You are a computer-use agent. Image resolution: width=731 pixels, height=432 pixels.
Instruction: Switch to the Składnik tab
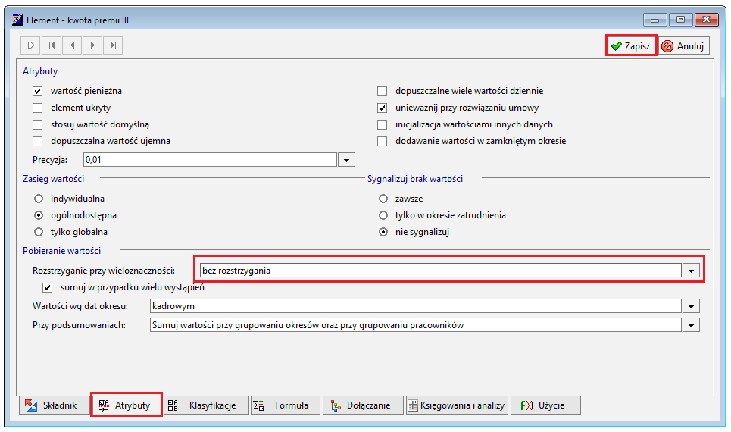(54, 405)
